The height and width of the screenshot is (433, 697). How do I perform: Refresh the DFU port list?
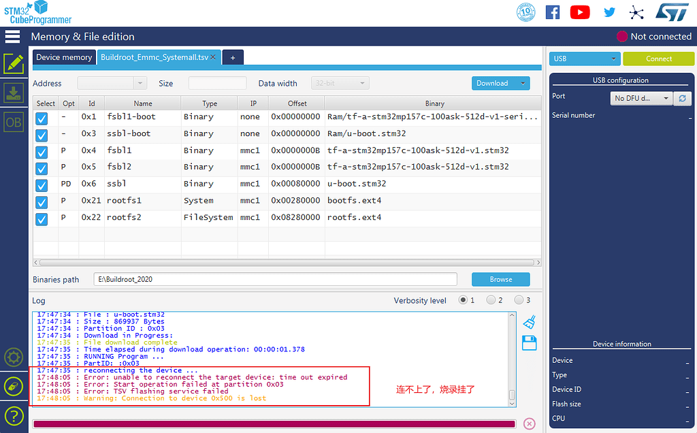point(683,98)
